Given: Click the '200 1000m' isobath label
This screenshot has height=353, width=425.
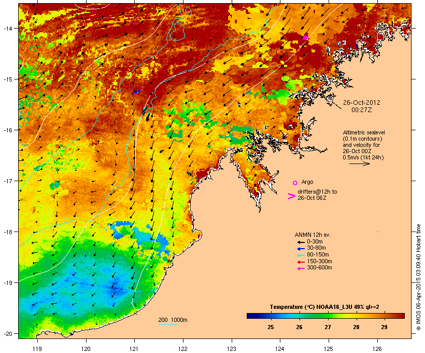Looking at the screenshot, I should coord(173,320).
